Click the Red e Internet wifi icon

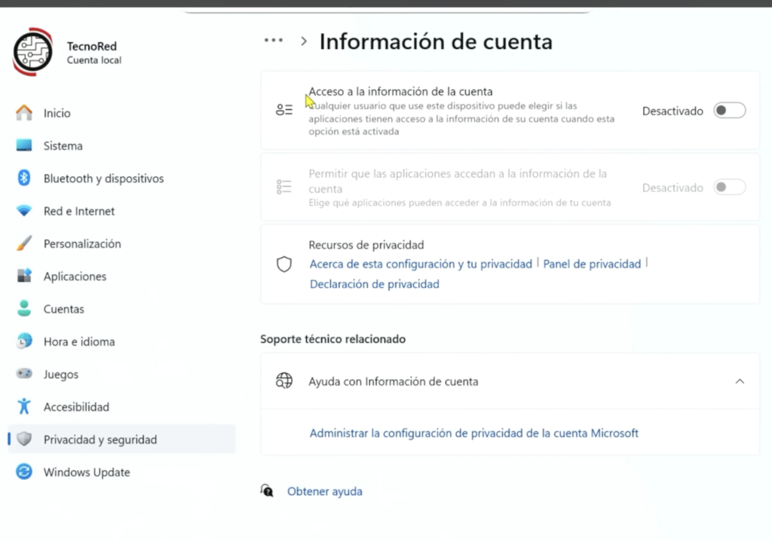pos(23,211)
